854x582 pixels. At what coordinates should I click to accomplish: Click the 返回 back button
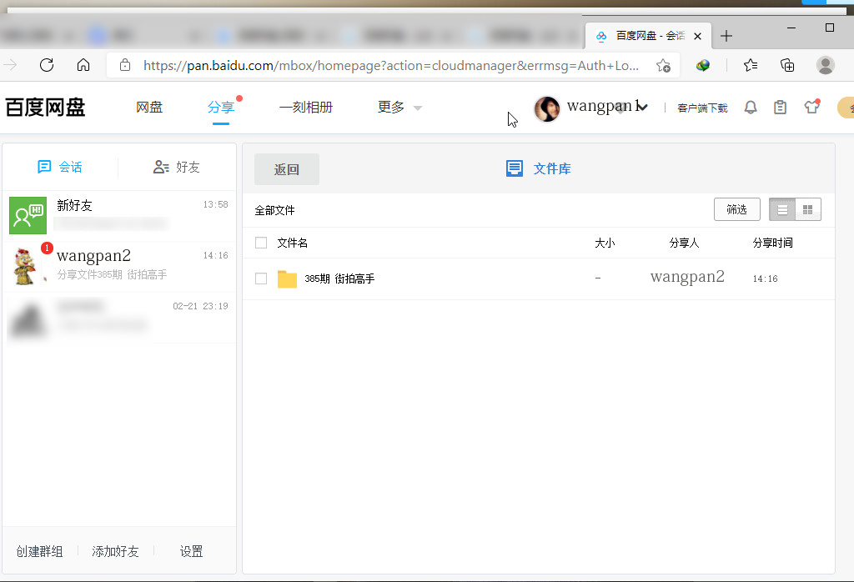286,168
